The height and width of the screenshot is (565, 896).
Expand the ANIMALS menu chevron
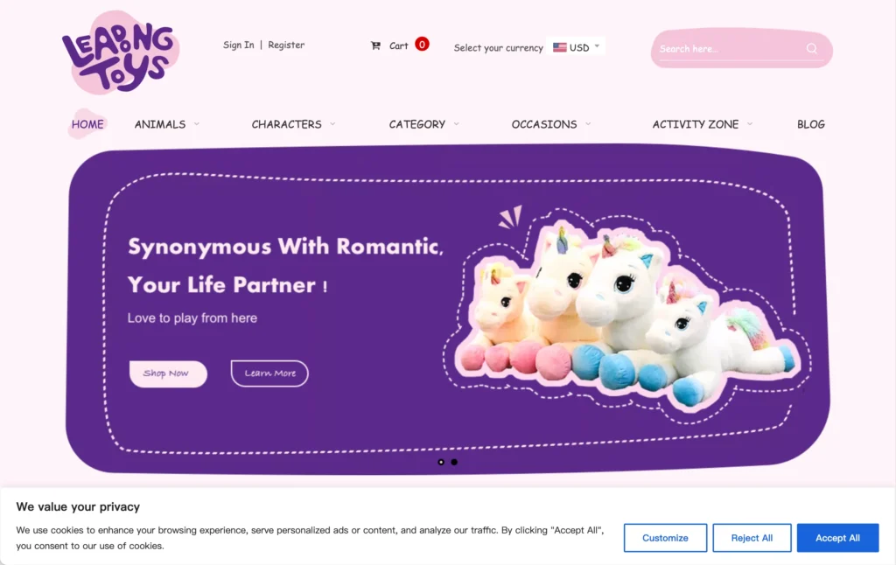(x=197, y=124)
